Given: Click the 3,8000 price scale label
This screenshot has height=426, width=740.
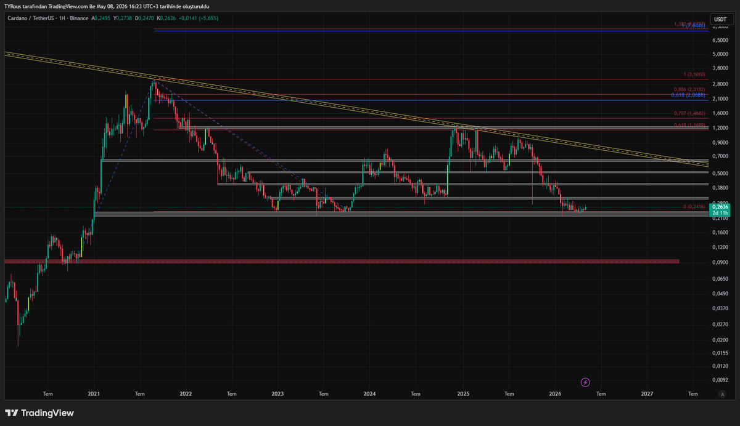Looking at the screenshot, I should [720, 69].
